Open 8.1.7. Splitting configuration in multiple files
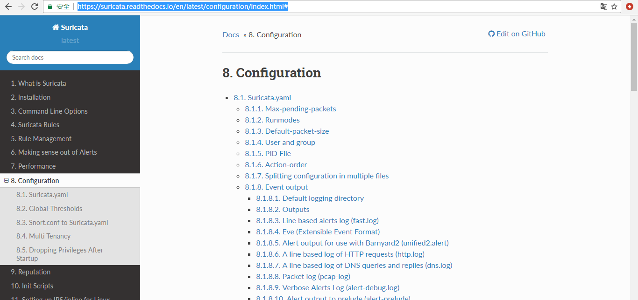Viewport: 638px width, 300px height. click(x=317, y=176)
